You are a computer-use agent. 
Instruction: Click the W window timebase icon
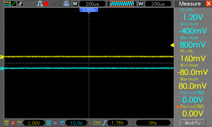(x=141, y=4)
